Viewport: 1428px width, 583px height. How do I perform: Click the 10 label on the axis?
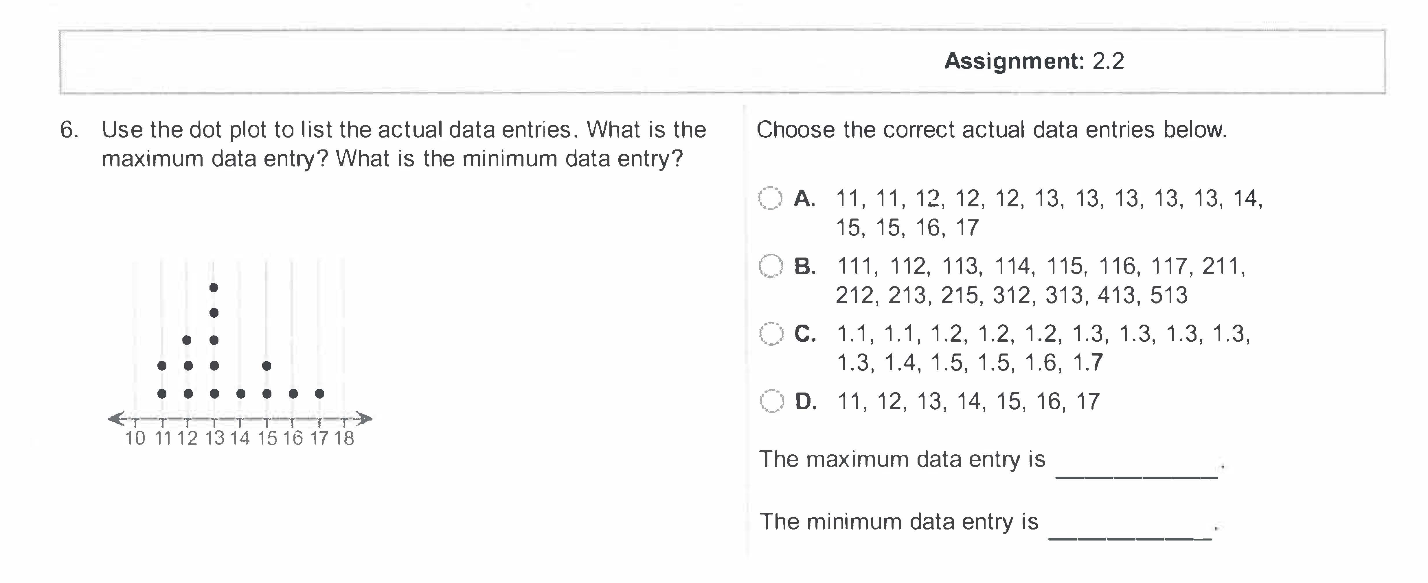135,438
